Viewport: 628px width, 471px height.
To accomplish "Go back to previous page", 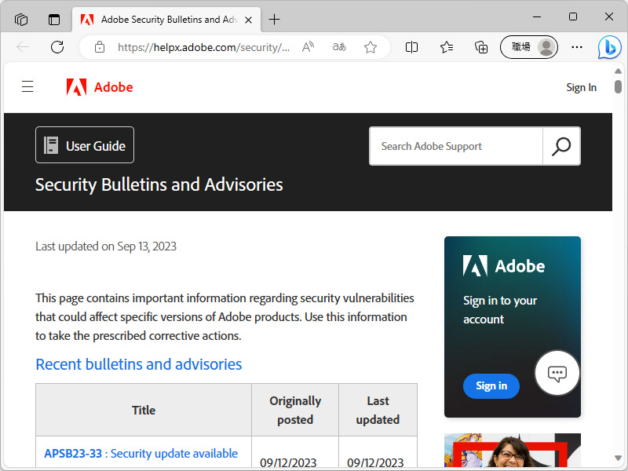I will [x=23, y=47].
